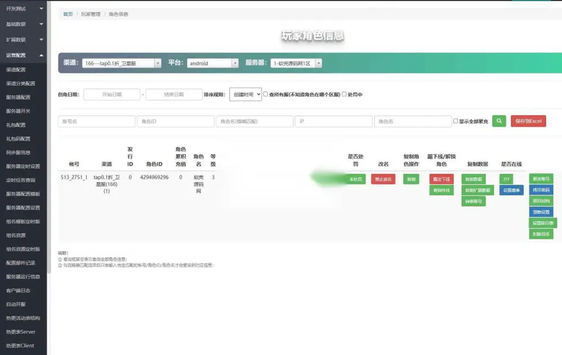Open the 渠道 dropdown

(121, 63)
